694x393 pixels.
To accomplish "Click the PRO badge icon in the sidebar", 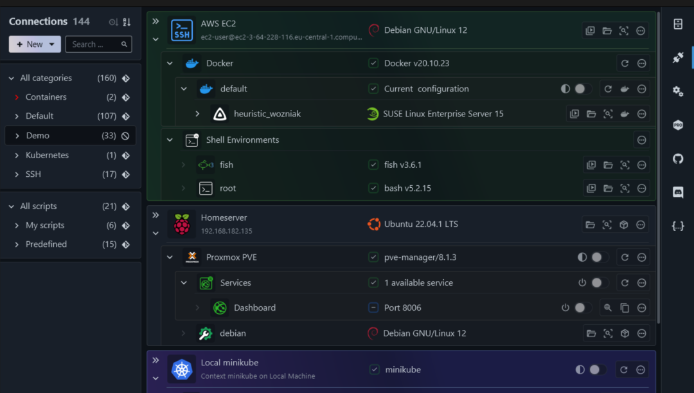I will click(x=678, y=125).
